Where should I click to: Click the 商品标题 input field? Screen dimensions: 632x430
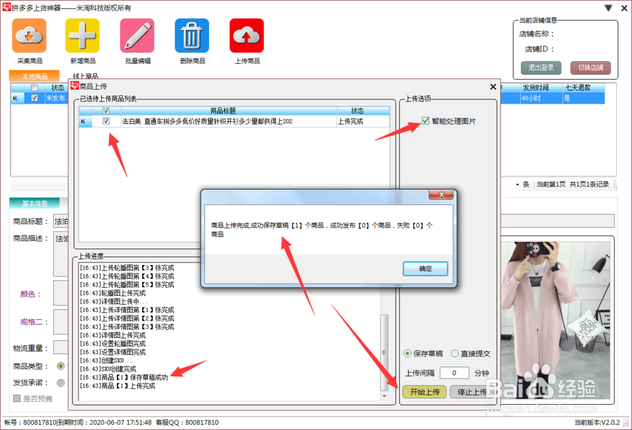point(61,221)
